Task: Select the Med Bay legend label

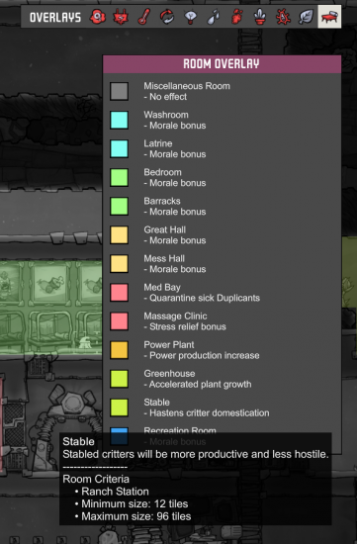Action: pos(162,287)
